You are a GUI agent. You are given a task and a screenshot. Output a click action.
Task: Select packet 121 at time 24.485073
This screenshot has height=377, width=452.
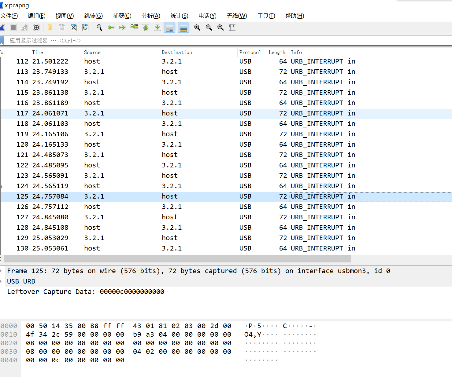click(x=226, y=155)
